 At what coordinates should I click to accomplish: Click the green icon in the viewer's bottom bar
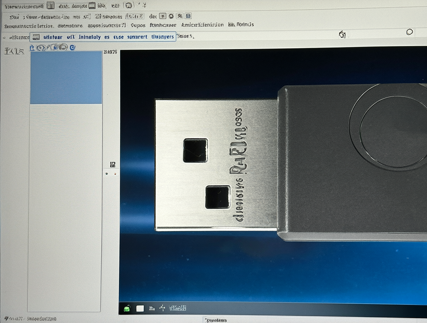pyautogui.click(x=127, y=309)
